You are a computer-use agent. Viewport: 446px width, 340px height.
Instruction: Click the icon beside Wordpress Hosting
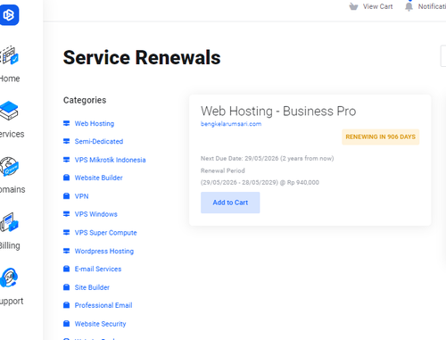(x=66, y=251)
